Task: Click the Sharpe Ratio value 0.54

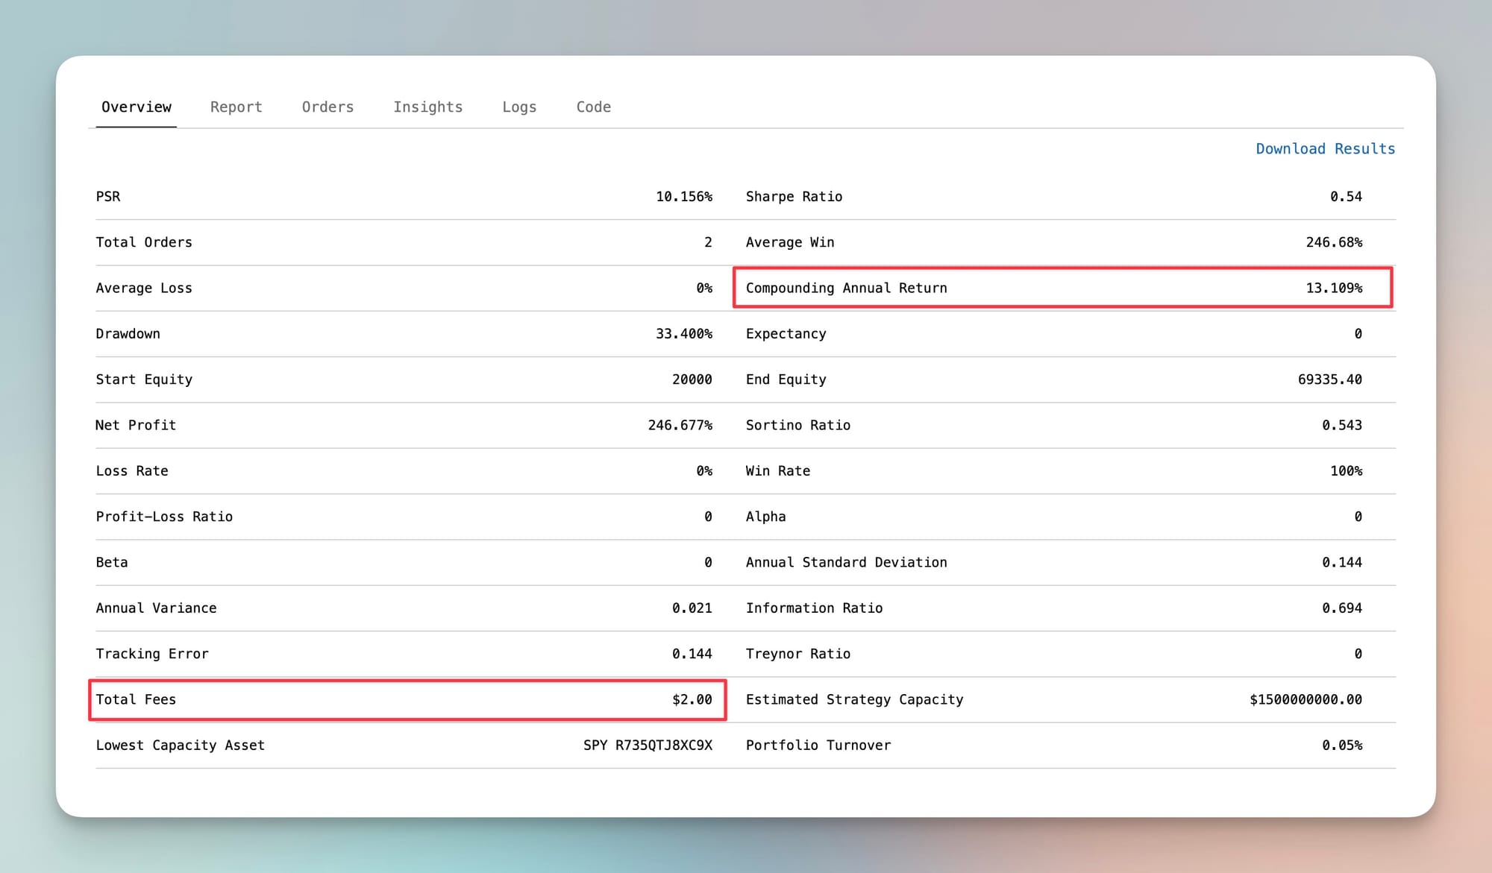Action: pos(1346,197)
